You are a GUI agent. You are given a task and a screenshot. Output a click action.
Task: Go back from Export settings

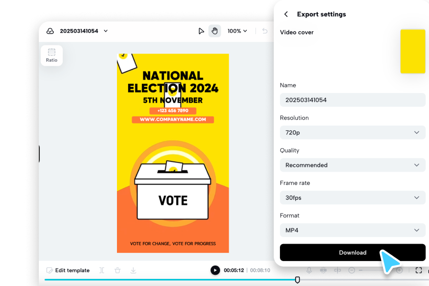pos(286,14)
